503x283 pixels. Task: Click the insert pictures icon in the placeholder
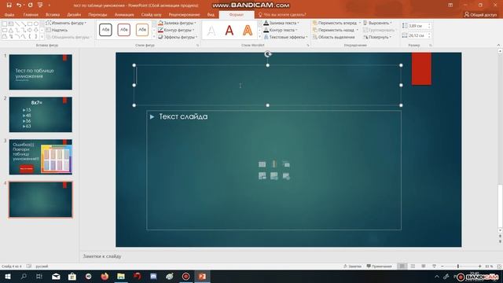click(x=262, y=176)
